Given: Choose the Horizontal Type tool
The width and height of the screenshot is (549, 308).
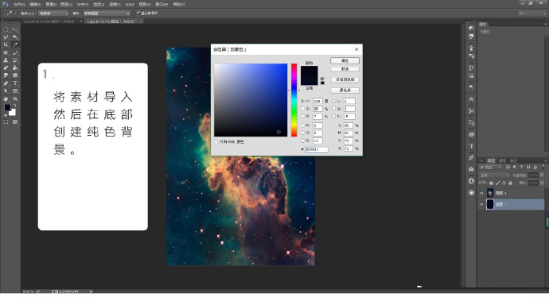Looking at the screenshot, I should 15,83.
